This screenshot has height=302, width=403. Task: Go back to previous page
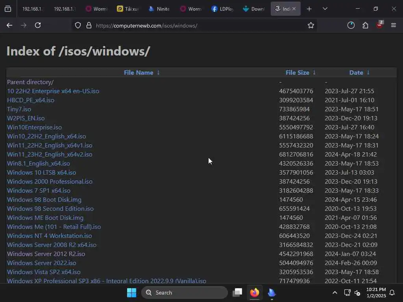(9, 26)
